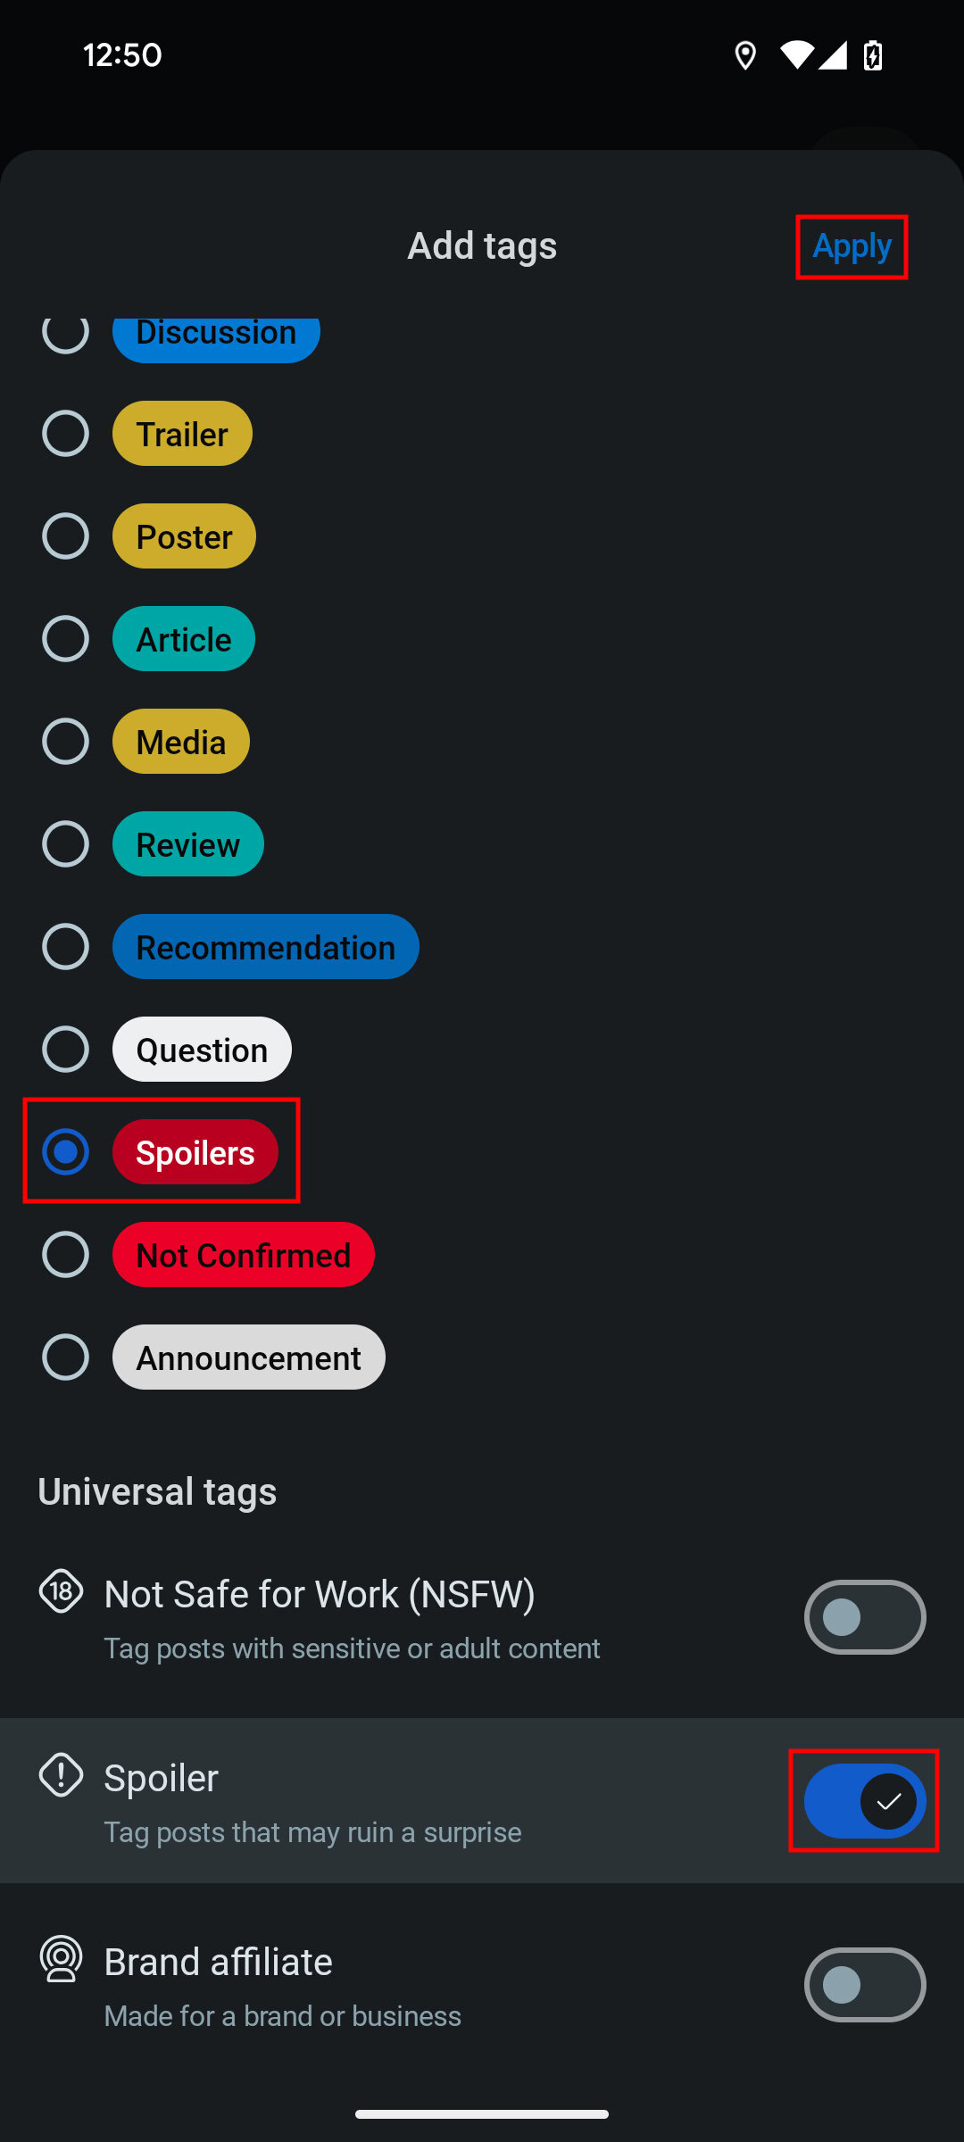Viewport: 964px width, 2142px height.
Task: Enable the Not Safe for Work toggle
Action: click(864, 1617)
